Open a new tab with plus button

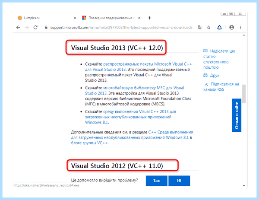pyautogui.click(x=149, y=18)
